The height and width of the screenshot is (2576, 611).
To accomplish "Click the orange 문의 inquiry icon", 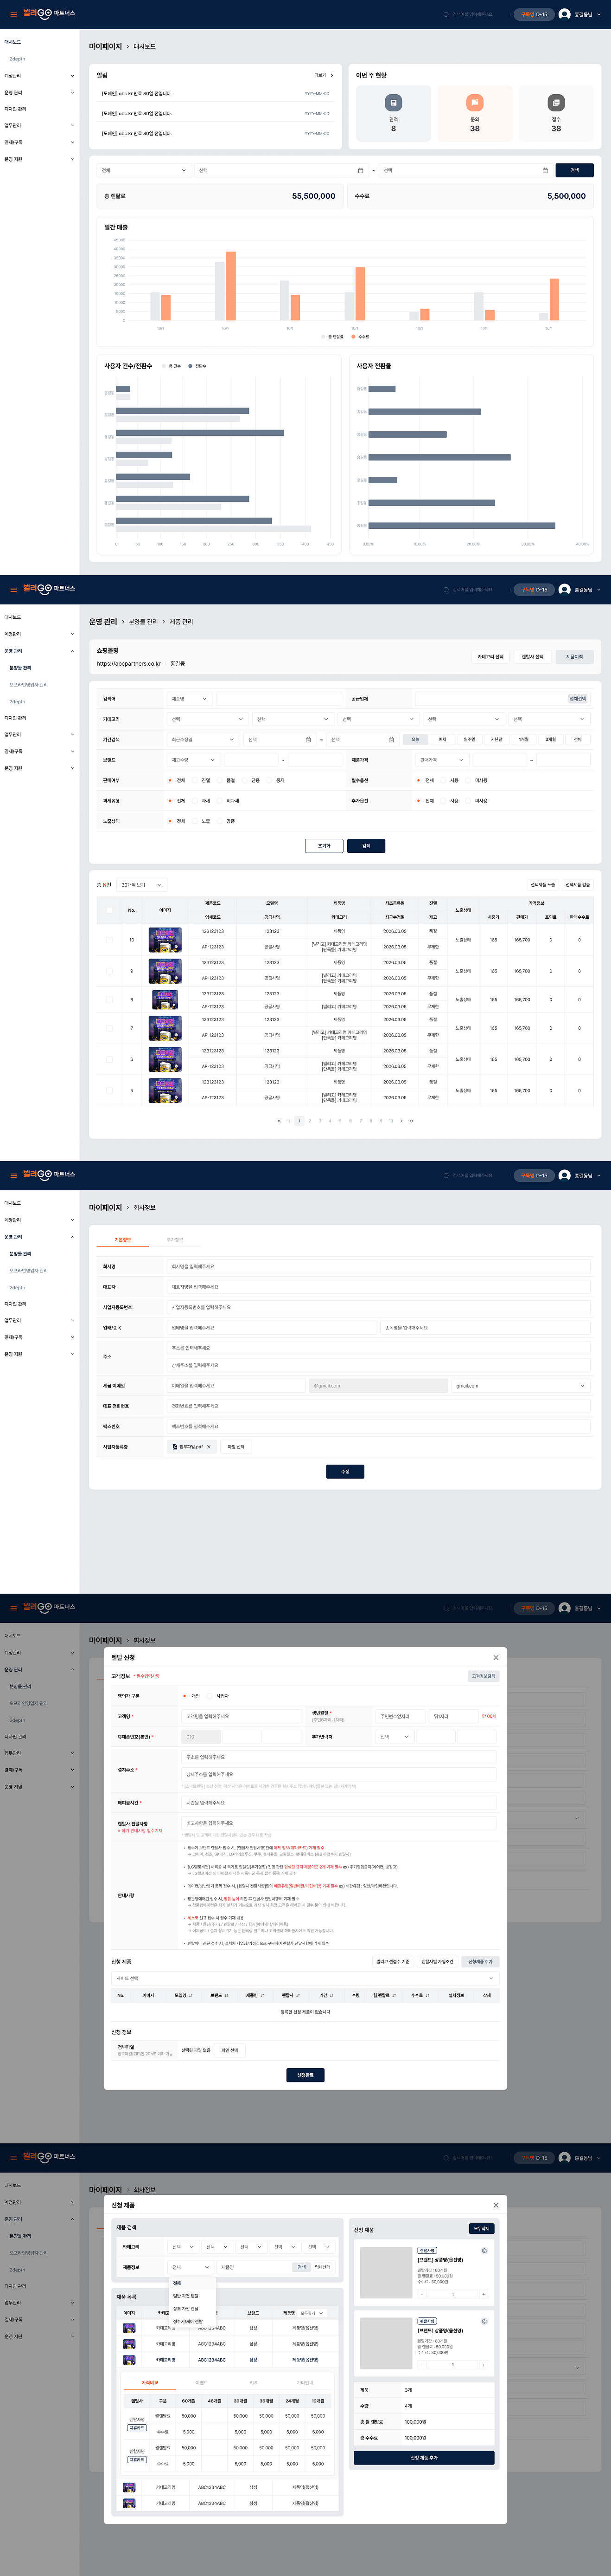I will tap(475, 103).
